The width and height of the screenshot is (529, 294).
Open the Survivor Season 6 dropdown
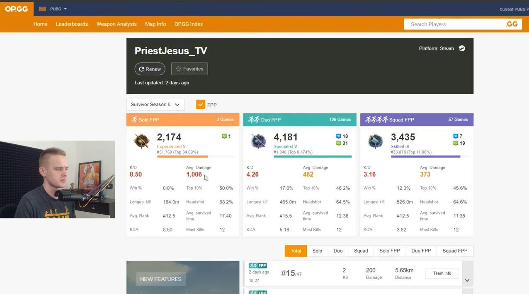coord(155,105)
